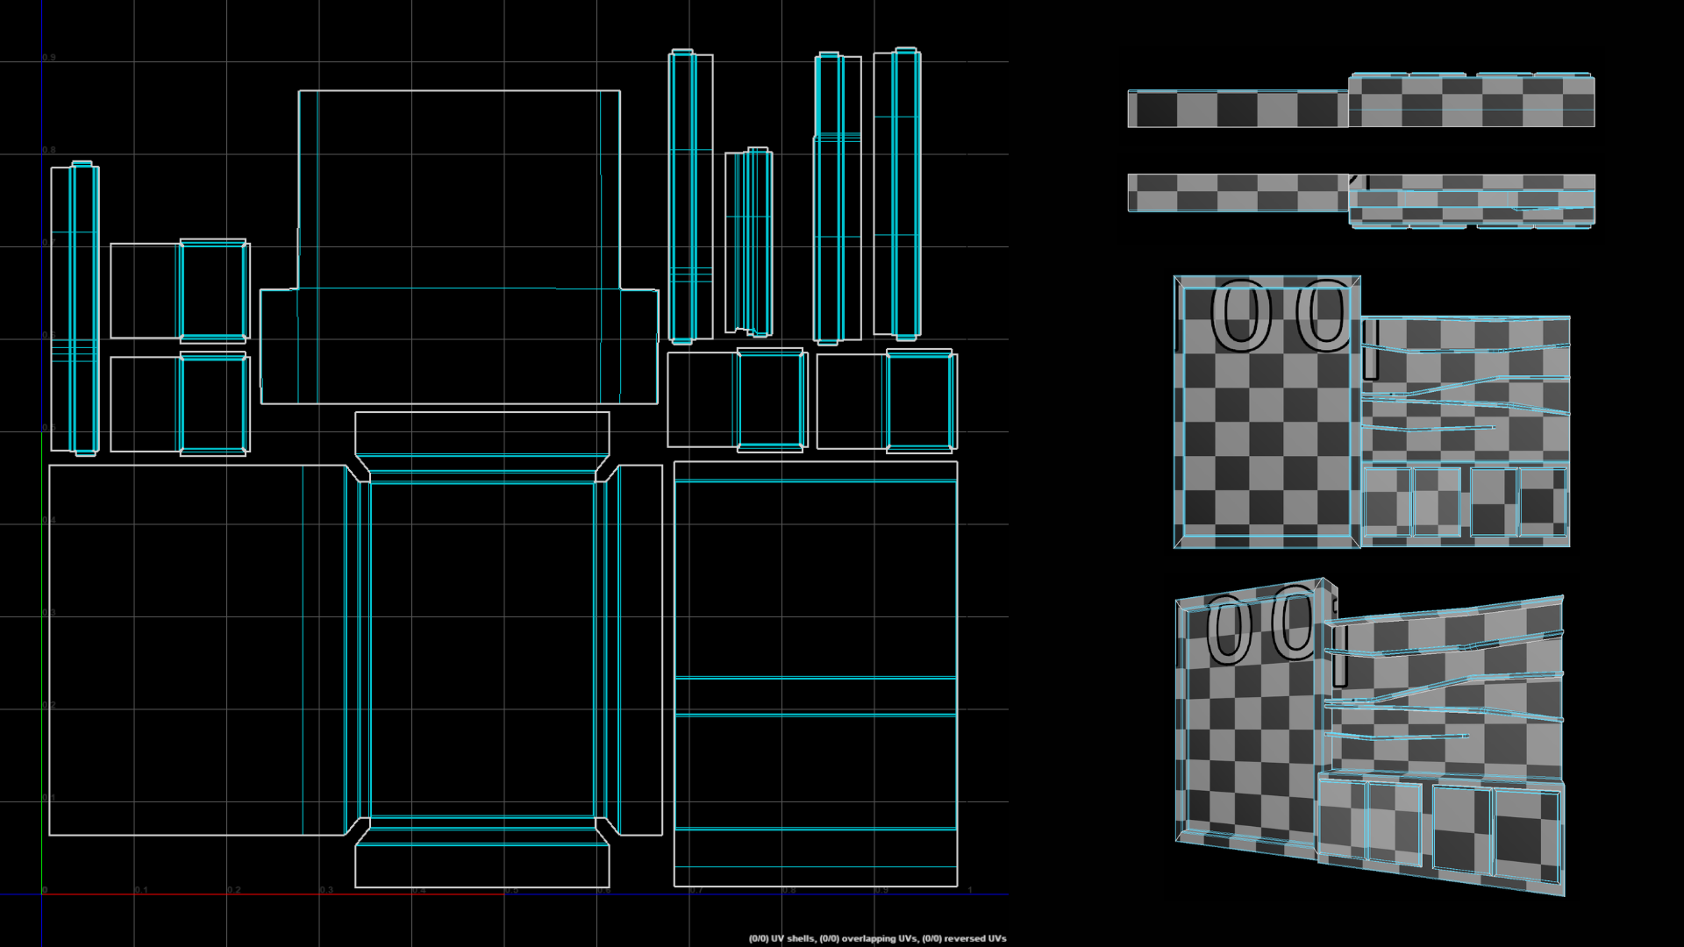Select the shortest strip in the top-right strip group
This screenshot has width=1684, height=947.
[x=749, y=243]
